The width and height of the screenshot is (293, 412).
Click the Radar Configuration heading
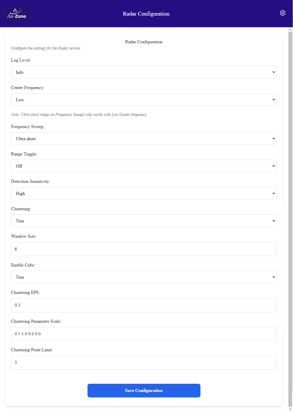point(144,42)
